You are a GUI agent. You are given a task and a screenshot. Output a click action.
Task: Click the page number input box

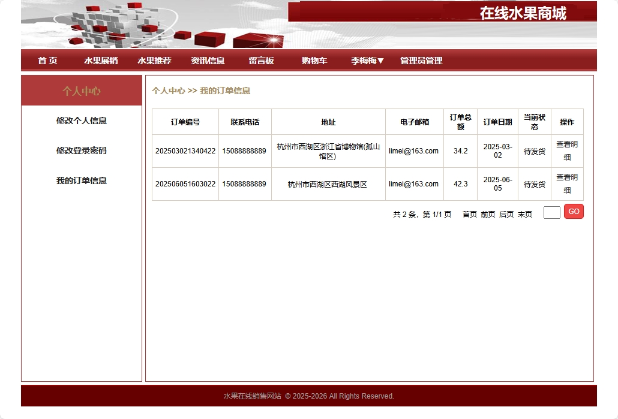click(x=551, y=212)
